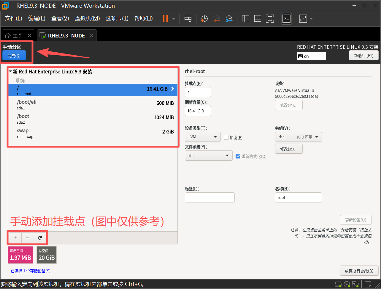Viewport: 381px width, 289px height.
Task: Switch to the 主页 tab
Action: 18,36
